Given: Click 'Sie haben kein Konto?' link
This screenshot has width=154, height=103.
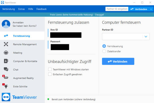Looking at the screenshot, I should [x=24, y=26].
